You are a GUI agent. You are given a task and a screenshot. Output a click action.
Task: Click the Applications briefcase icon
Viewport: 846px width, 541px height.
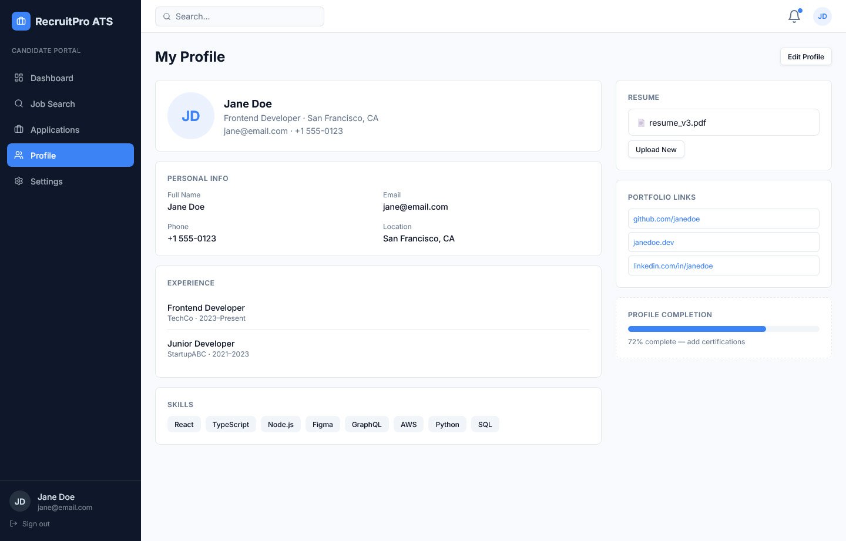pyautogui.click(x=19, y=129)
